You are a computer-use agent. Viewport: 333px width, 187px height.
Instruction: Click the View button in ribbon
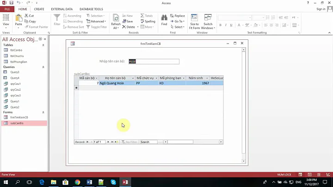point(6,21)
